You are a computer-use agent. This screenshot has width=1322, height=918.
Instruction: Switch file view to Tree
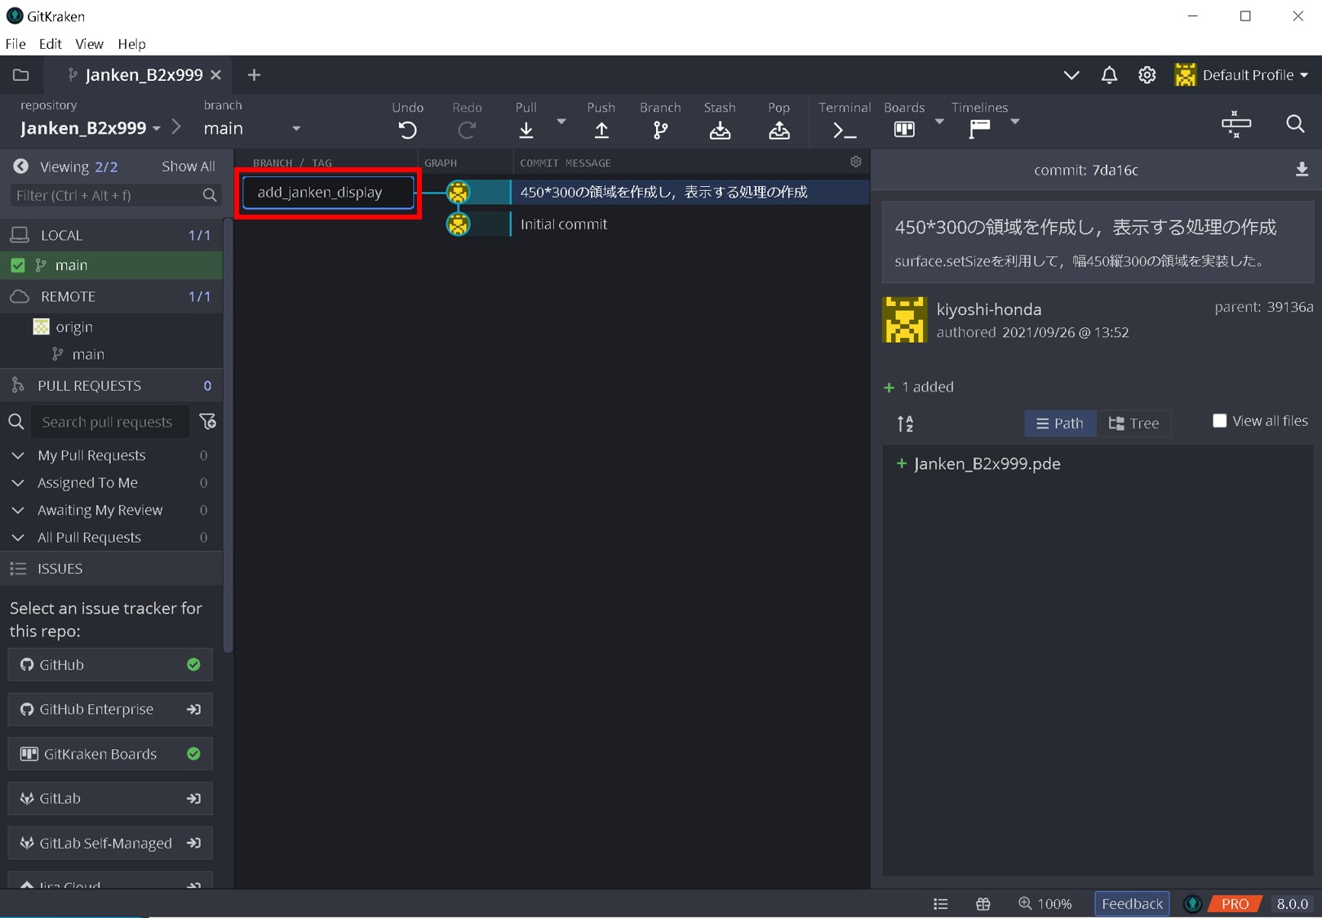(1133, 423)
